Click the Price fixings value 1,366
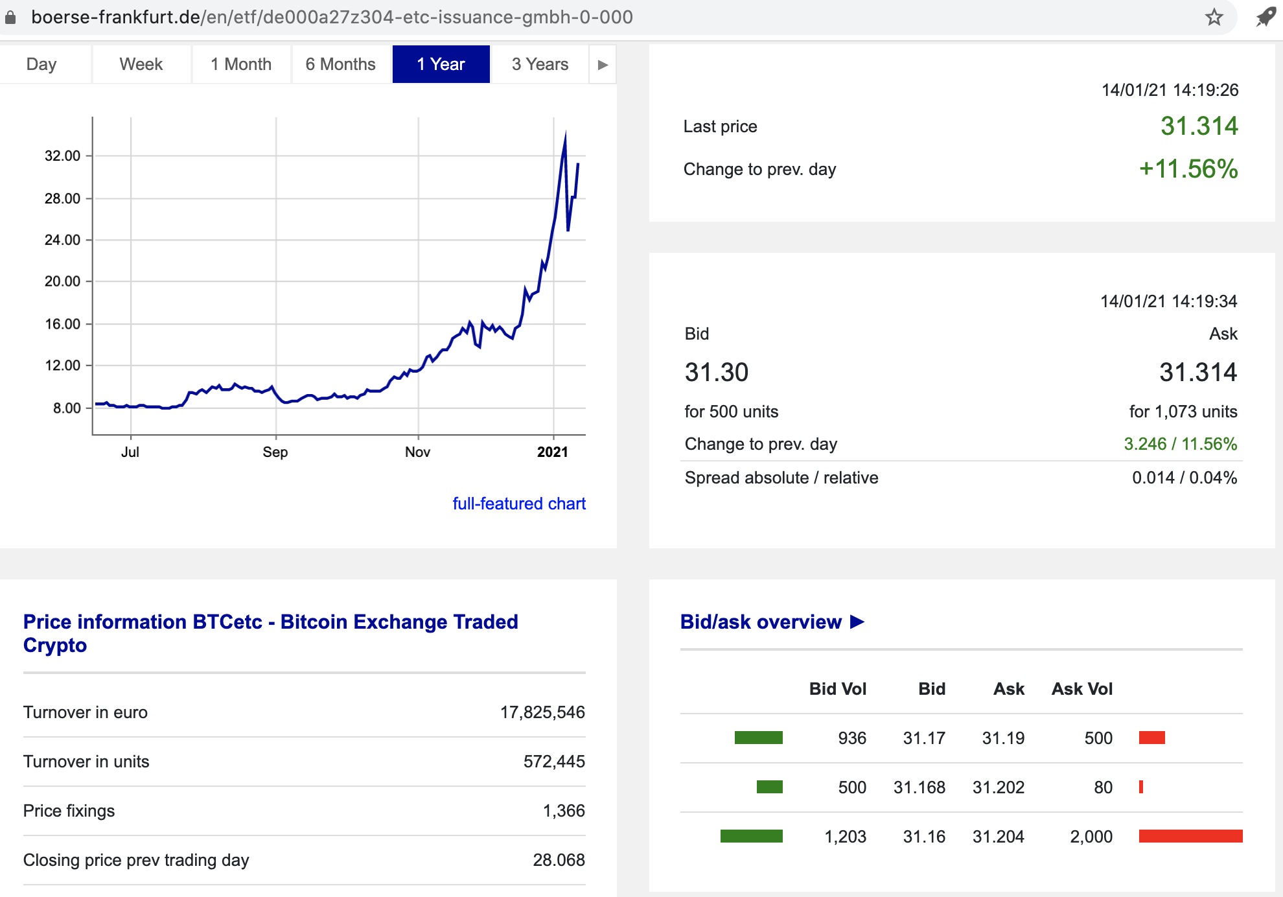The height and width of the screenshot is (897, 1283). click(564, 811)
